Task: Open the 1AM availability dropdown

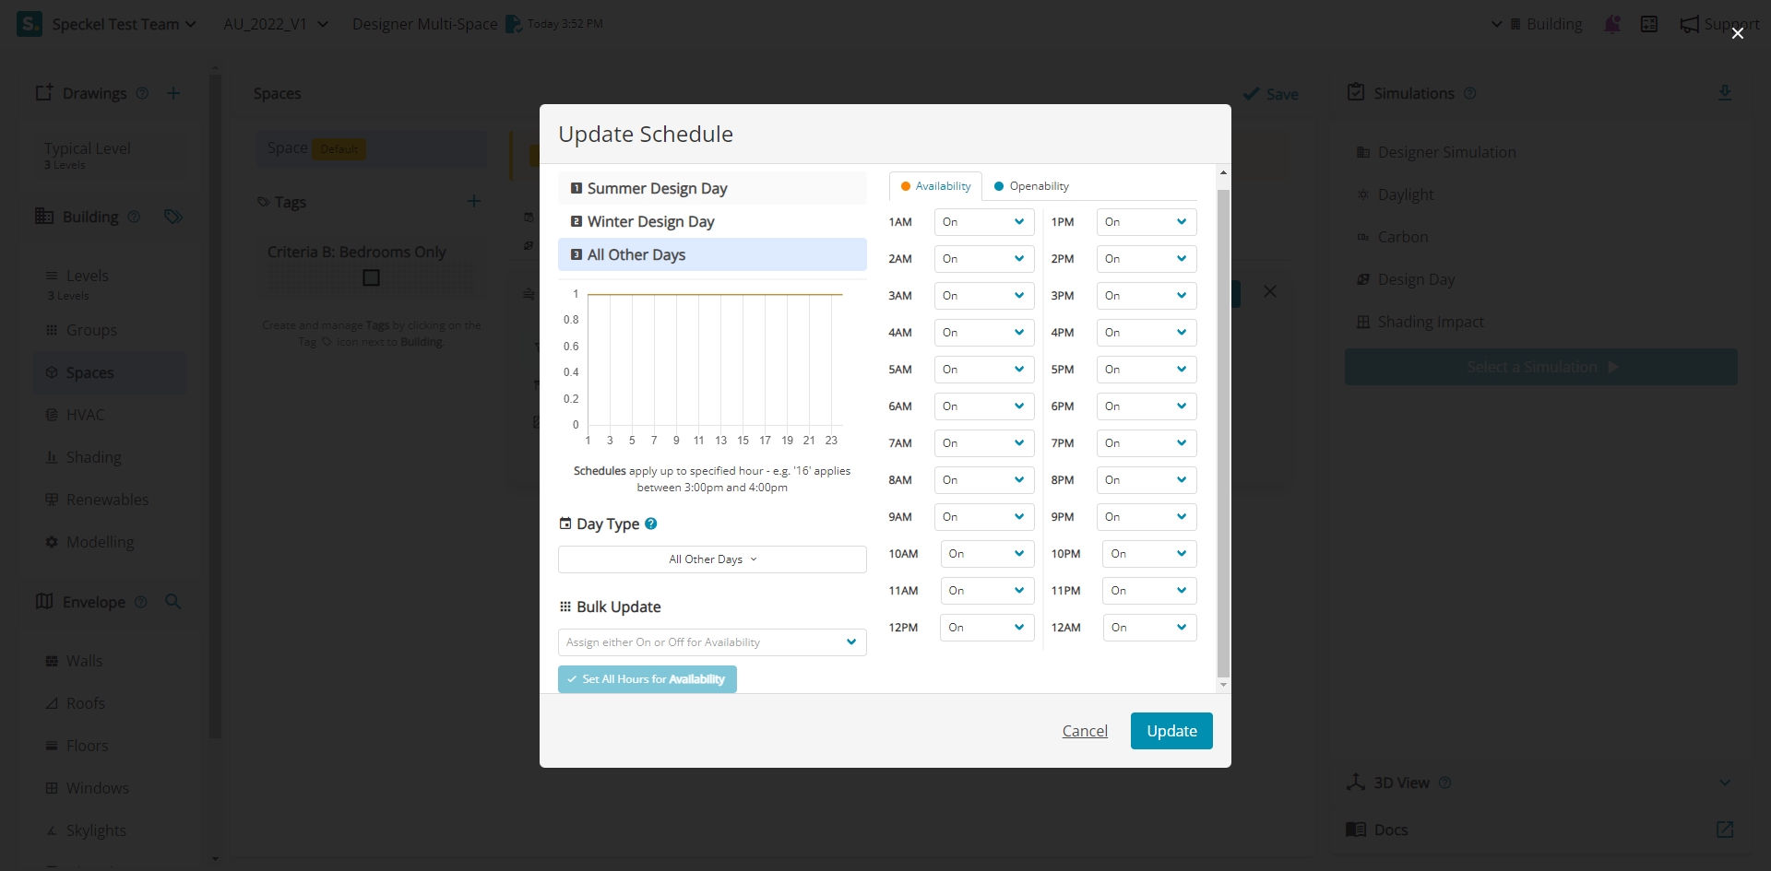Action: [x=983, y=222]
